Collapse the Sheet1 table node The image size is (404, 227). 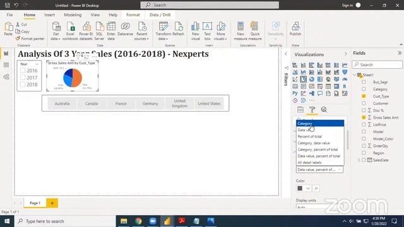coord(355,75)
